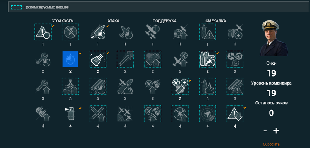Select the crossed-out lightning bolt skill
310x148 pixels.
point(71,32)
